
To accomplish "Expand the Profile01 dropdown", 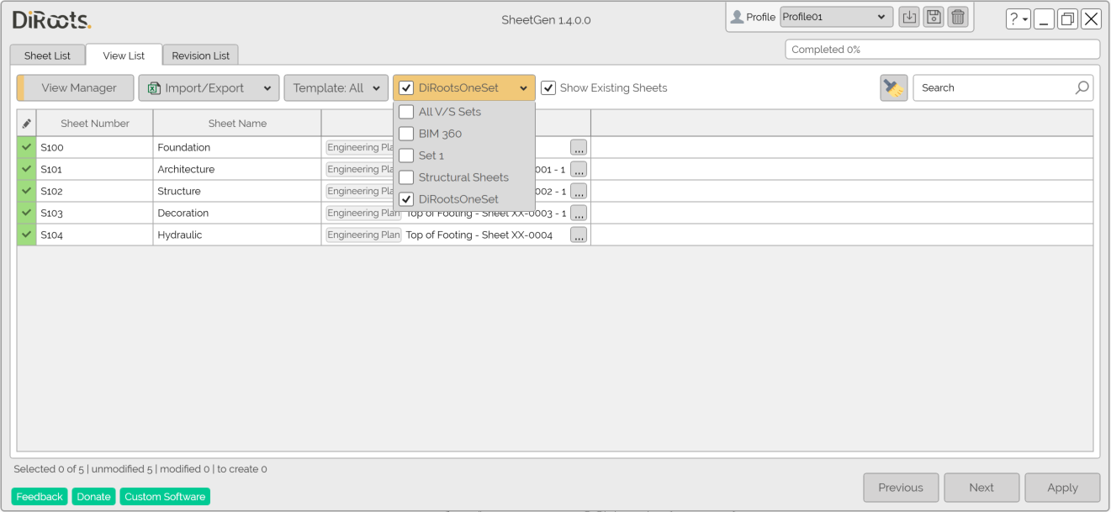I will pos(836,17).
